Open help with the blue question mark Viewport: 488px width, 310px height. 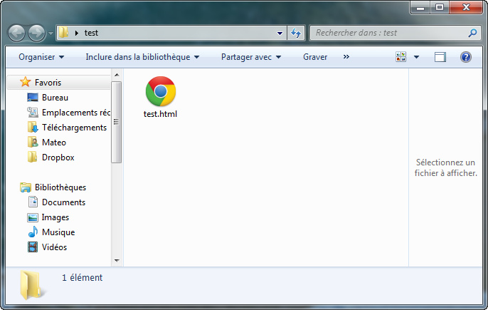pyautogui.click(x=465, y=57)
